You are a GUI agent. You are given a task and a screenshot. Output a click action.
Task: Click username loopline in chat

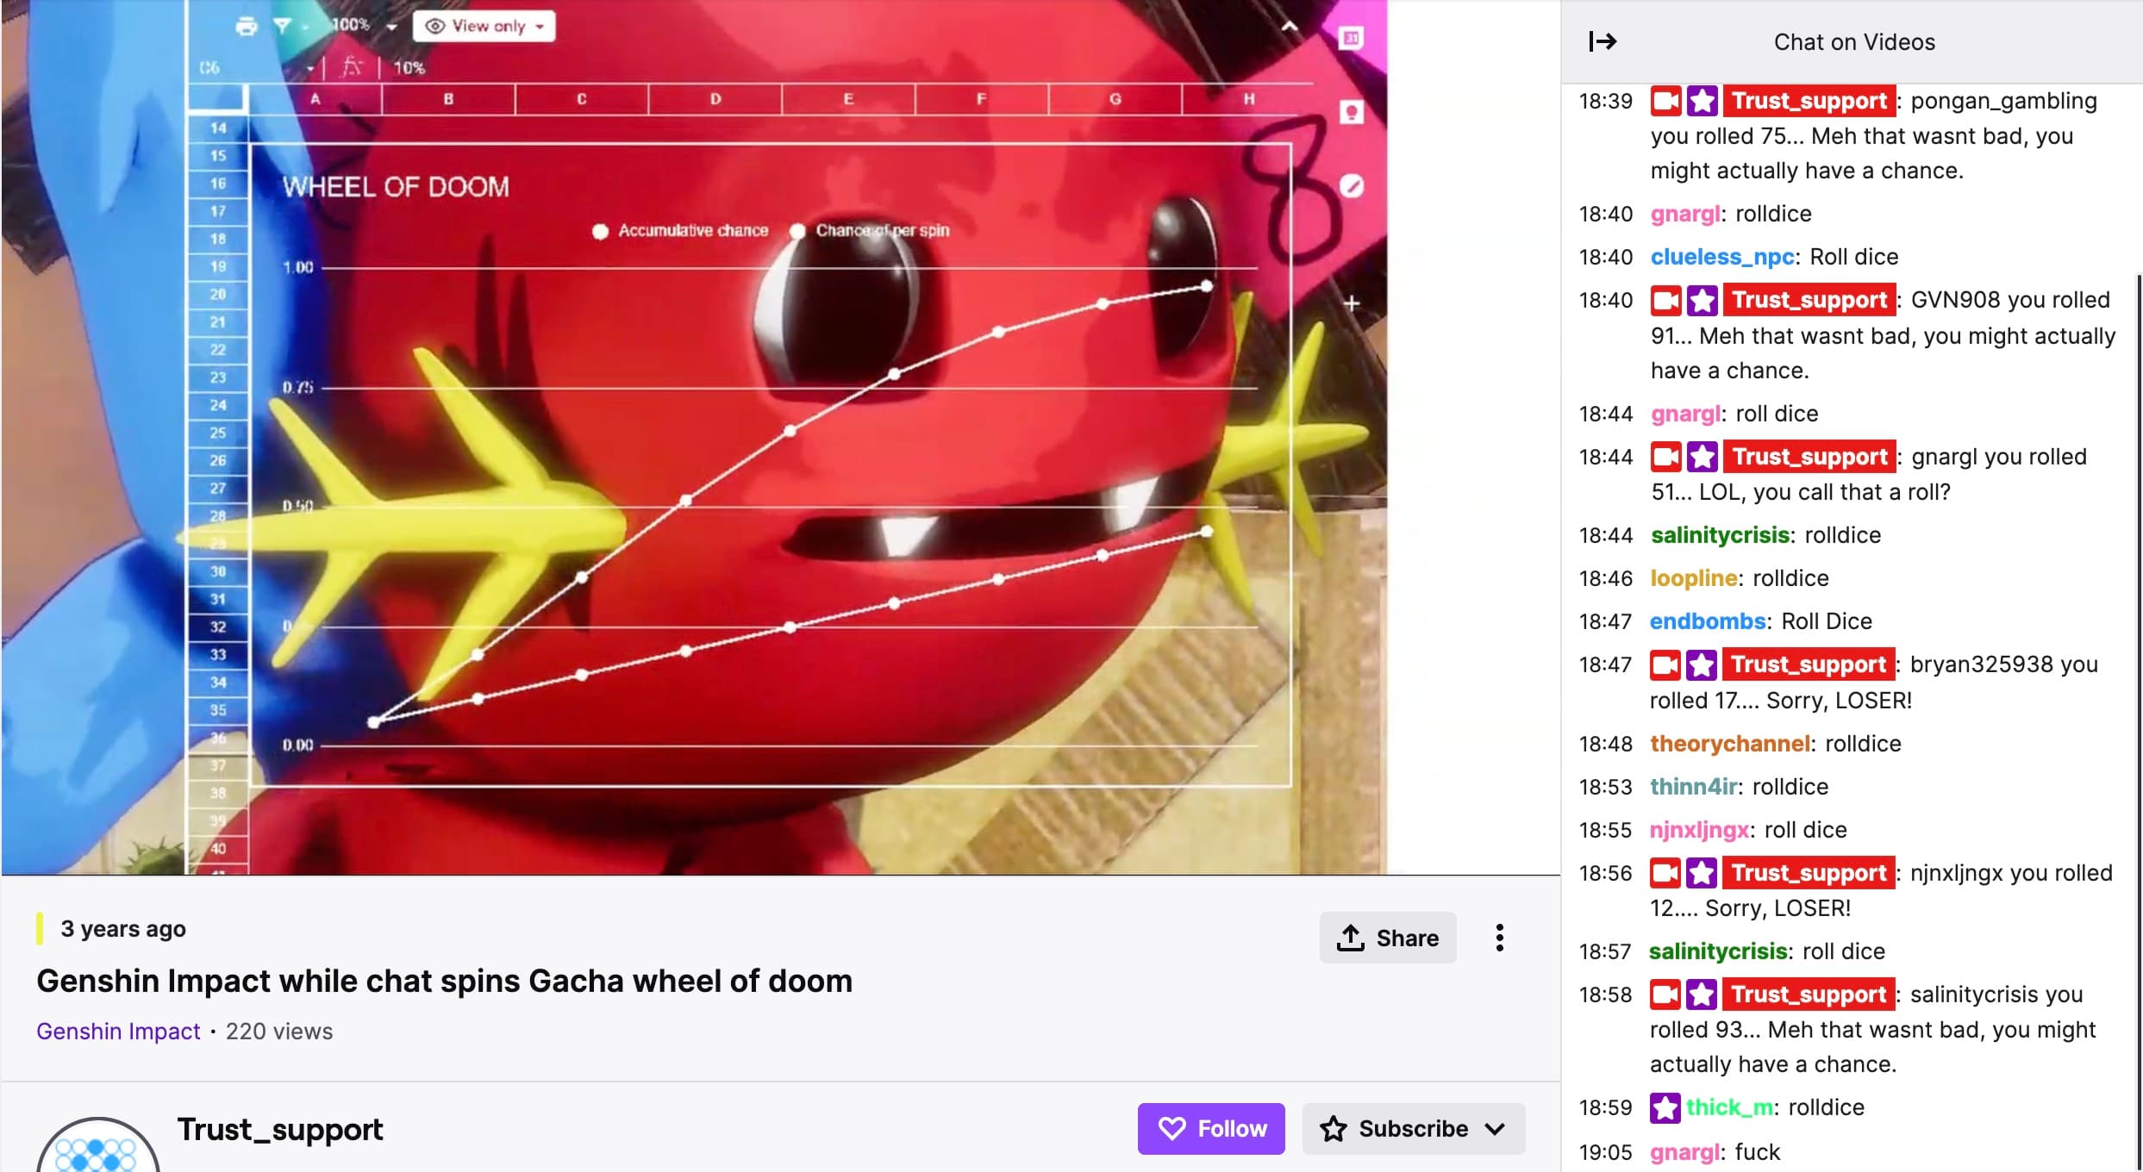point(1693,578)
